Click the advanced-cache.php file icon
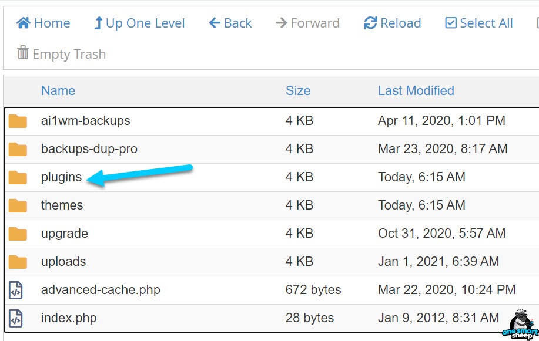The height and width of the screenshot is (341, 539). [16, 290]
